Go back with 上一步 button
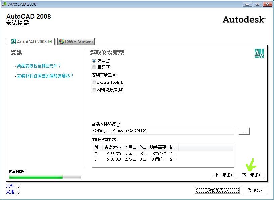 click(223, 175)
